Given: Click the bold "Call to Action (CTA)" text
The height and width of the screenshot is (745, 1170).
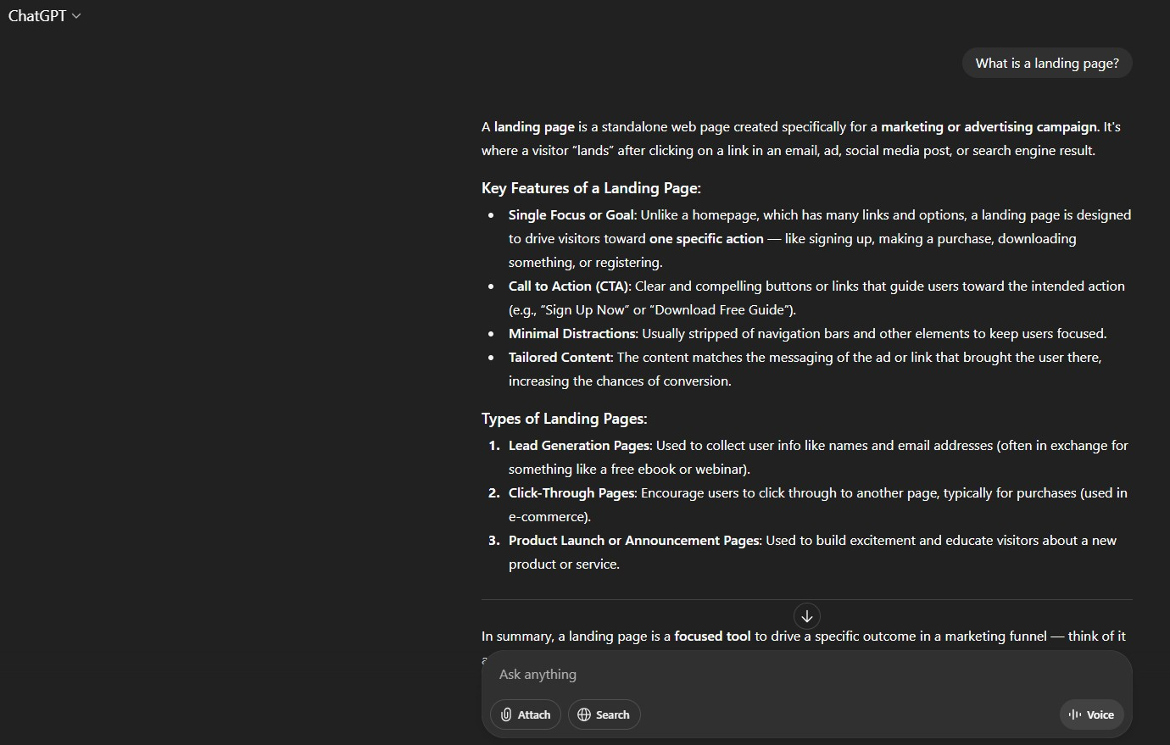Looking at the screenshot, I should [570, 286].
